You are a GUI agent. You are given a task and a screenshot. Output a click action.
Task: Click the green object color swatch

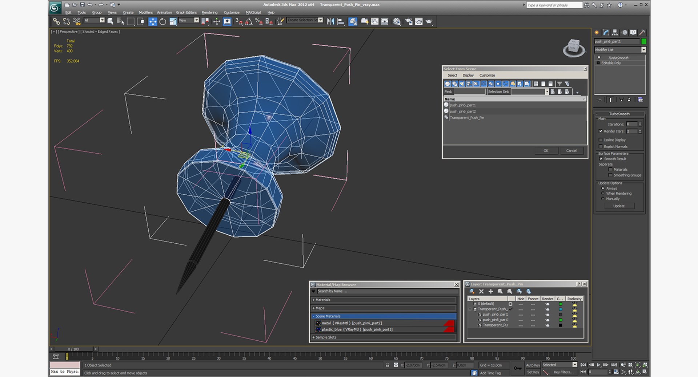pyautogui.click(x=643, y=41)
